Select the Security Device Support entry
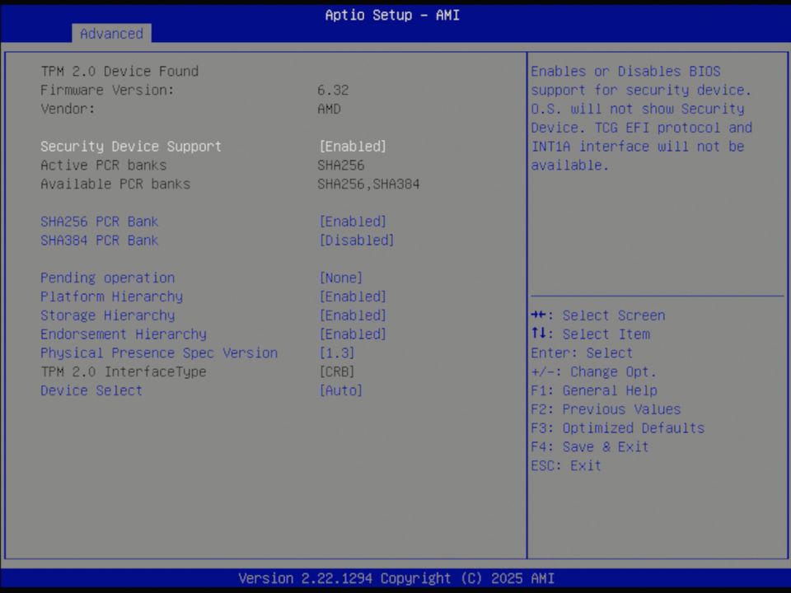Image resolution: width=791 pixels, height=593 pixels. click(131, 146)
